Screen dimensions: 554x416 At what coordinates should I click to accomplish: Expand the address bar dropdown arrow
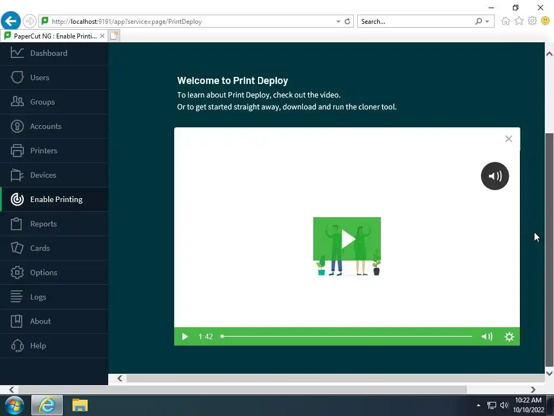click(338, 22)
